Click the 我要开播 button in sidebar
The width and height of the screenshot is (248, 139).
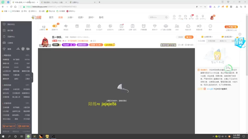tap(24, 126)
